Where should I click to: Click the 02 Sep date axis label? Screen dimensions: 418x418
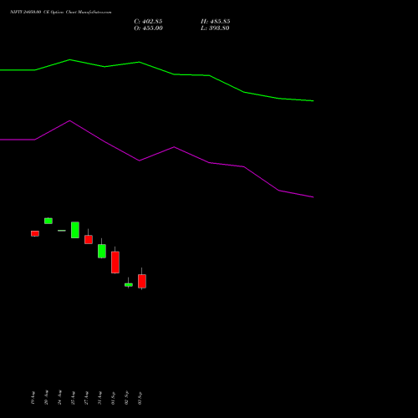coord(126,398)
